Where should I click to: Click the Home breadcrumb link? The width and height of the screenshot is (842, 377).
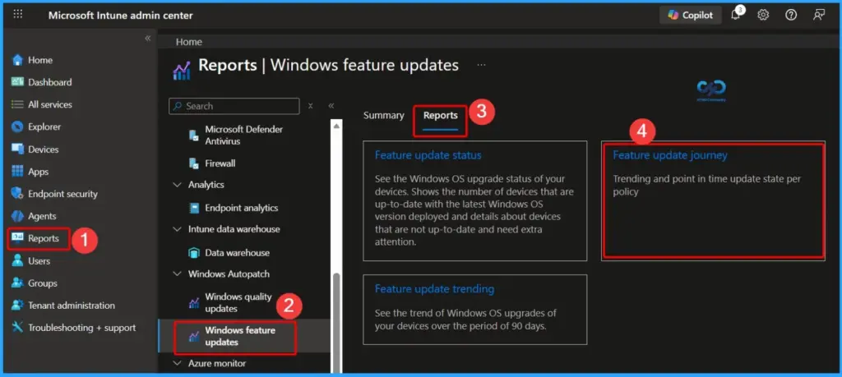click(188, 42)
